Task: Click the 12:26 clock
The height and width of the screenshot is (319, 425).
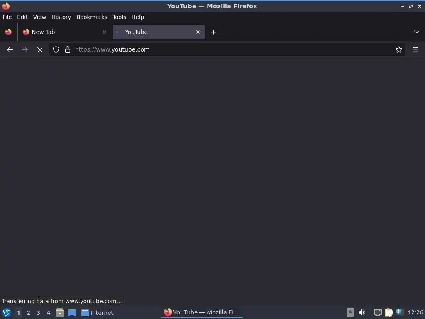Action: coord(415,312)
